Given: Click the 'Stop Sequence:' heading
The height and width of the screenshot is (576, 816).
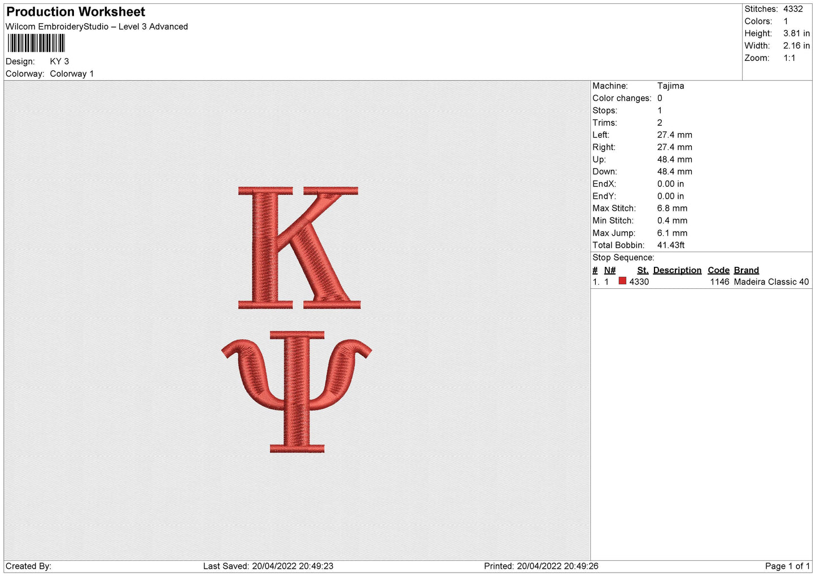Looking at the screenshot, I should [623, 258].
